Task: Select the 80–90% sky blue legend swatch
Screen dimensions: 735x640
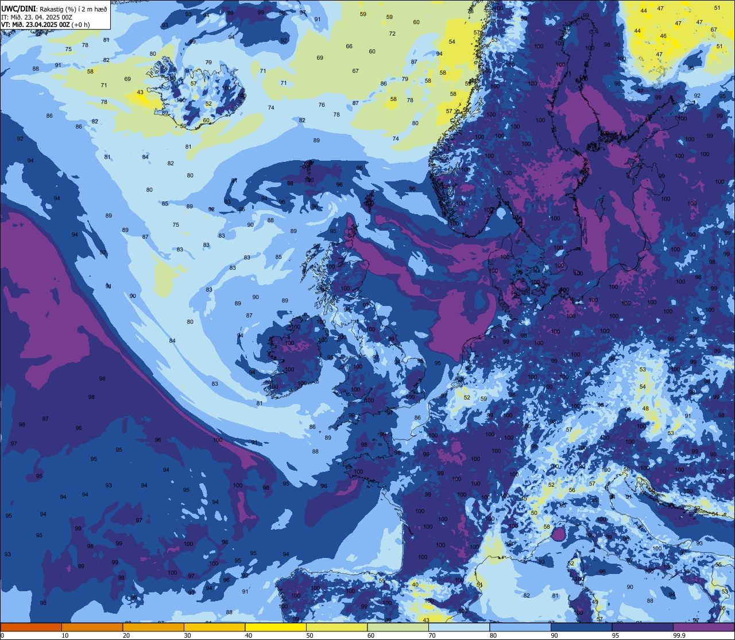Action: click(x=520, y=627)
